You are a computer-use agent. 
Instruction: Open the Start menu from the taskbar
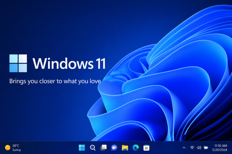(82, 147)
